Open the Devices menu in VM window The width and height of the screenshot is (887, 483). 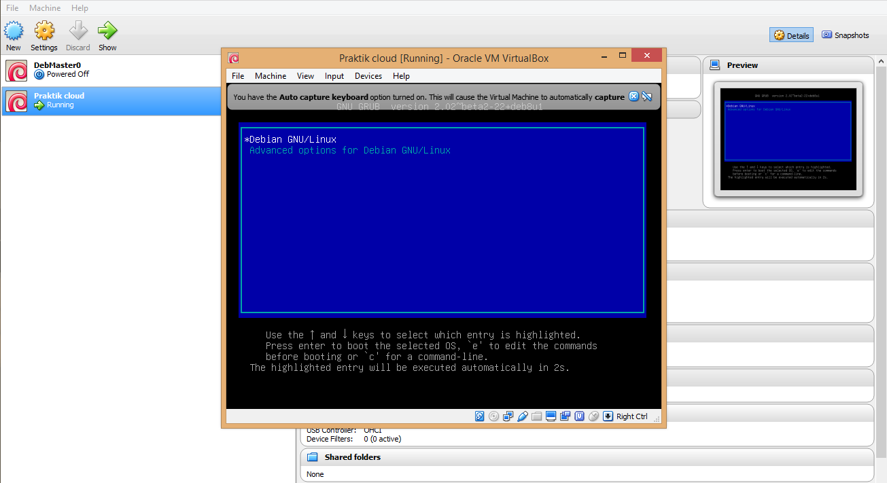368,76
